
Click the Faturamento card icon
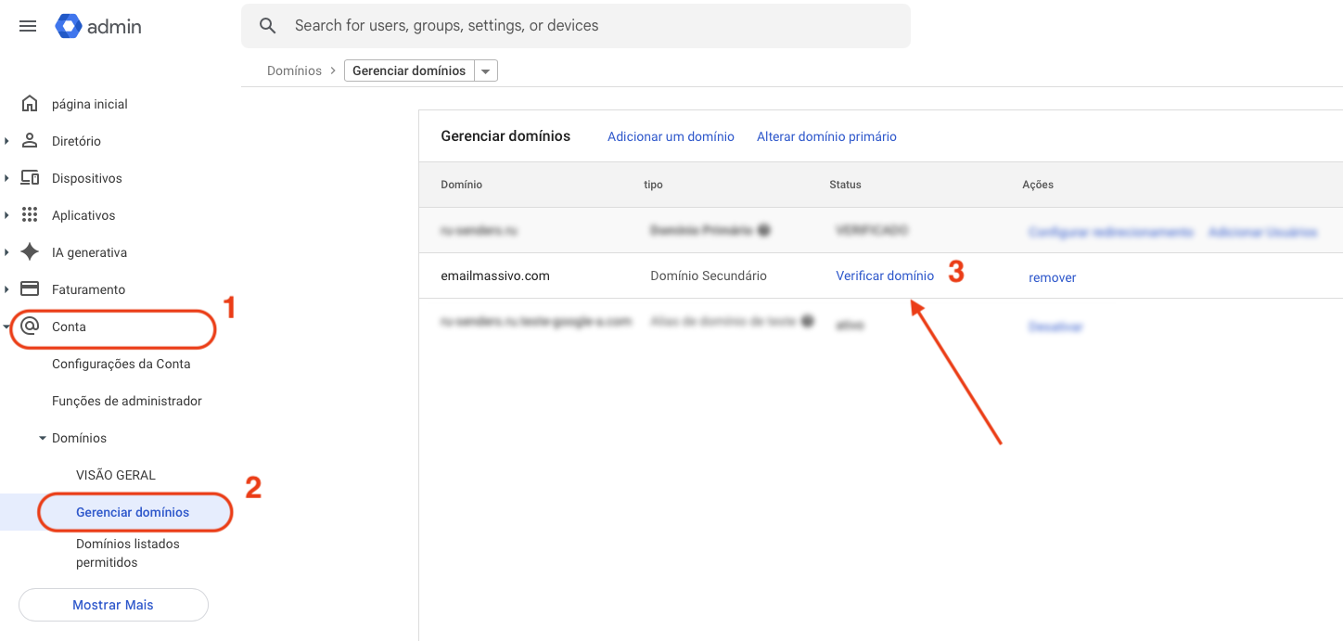coord(30,289)
